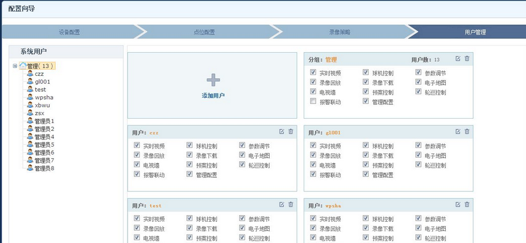Delete user wpsha with trash icon

[x=467, y=205]
